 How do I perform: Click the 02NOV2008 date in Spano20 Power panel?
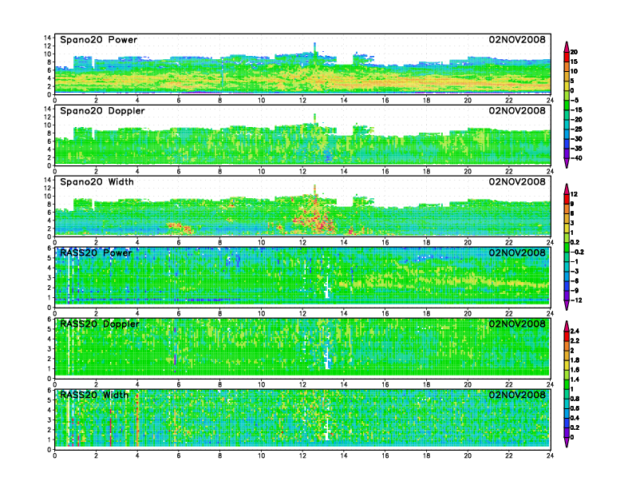[x=517, y=39]
